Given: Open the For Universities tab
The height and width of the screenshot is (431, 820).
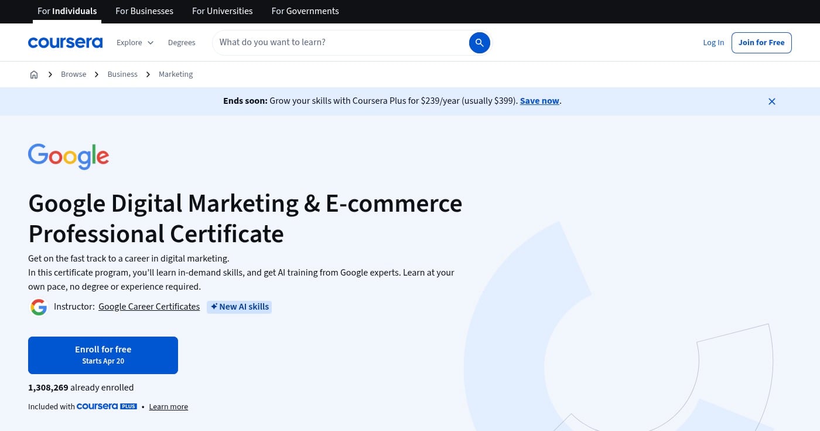Looking at the screenshot, I should (223, 11).
